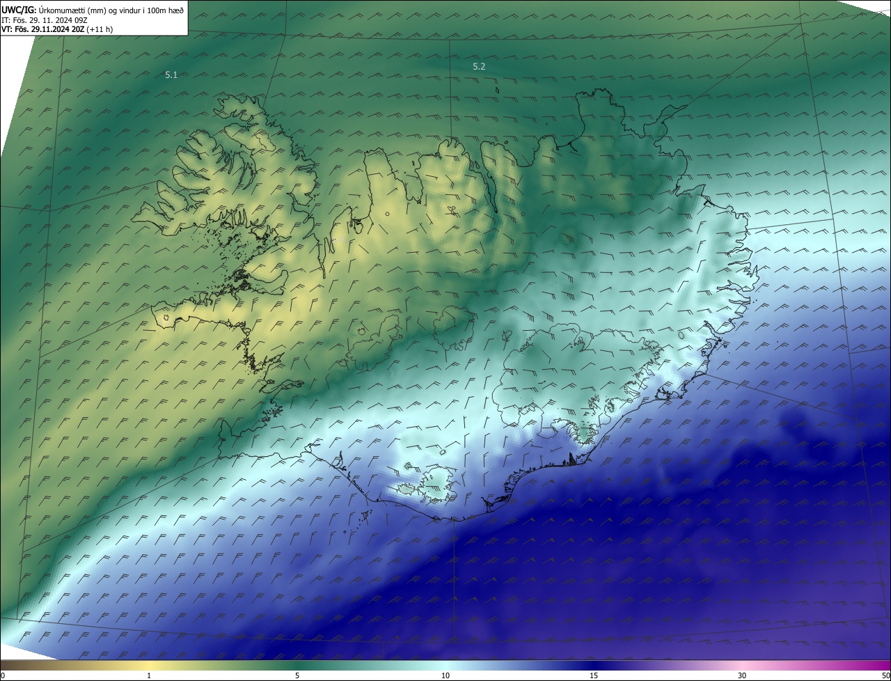
Task: Select the "IT: Fös. 29. 11. 2024 09Z" line
Action: 44,20
